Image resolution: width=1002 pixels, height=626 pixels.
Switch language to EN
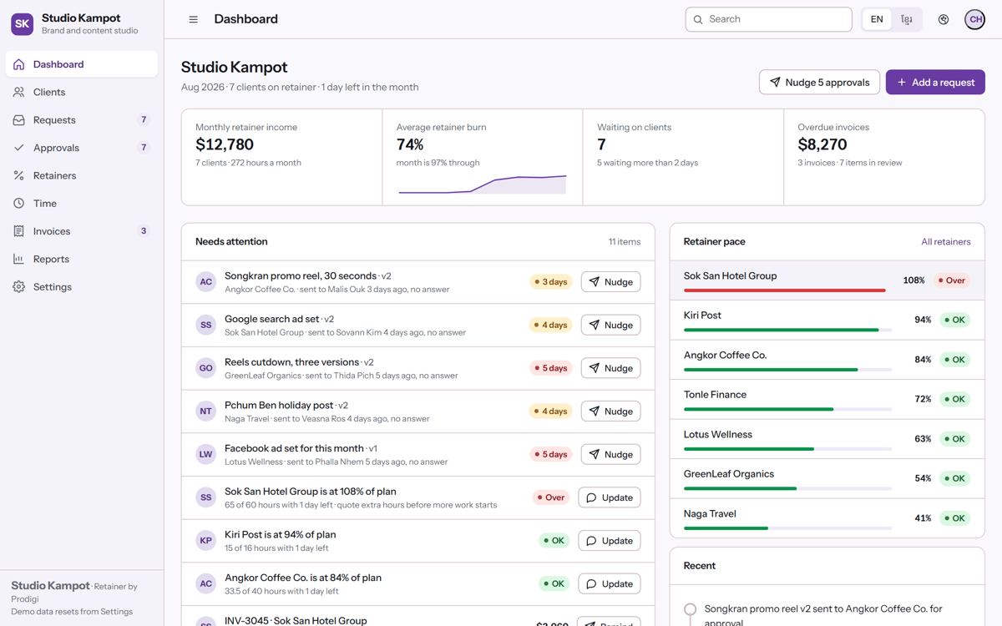click(877, 19)
